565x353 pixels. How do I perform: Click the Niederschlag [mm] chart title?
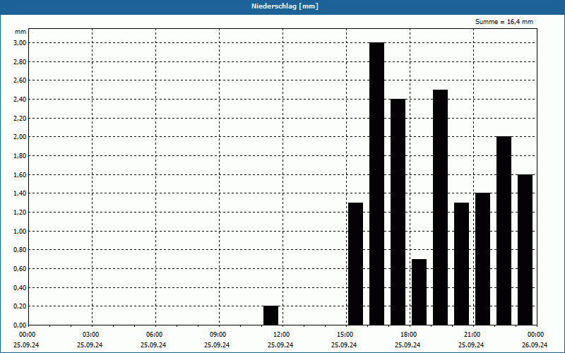(285, 6)
